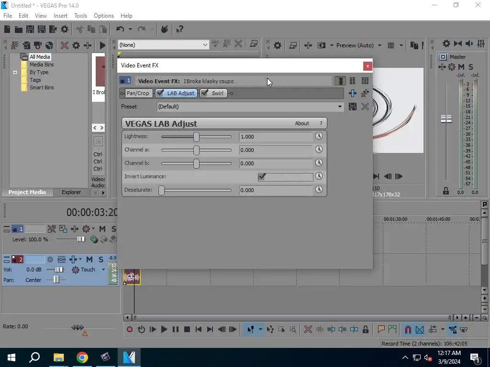Open Chrome from the Windows taskbar
Screen dimensions: 490x367
82,357
